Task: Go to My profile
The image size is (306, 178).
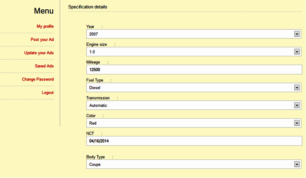Action: coord(45,27)
